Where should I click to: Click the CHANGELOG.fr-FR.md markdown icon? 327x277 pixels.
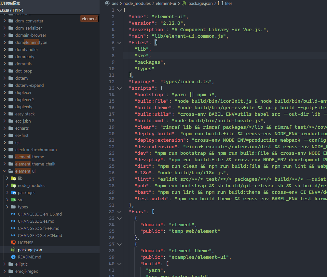(13, 228)
